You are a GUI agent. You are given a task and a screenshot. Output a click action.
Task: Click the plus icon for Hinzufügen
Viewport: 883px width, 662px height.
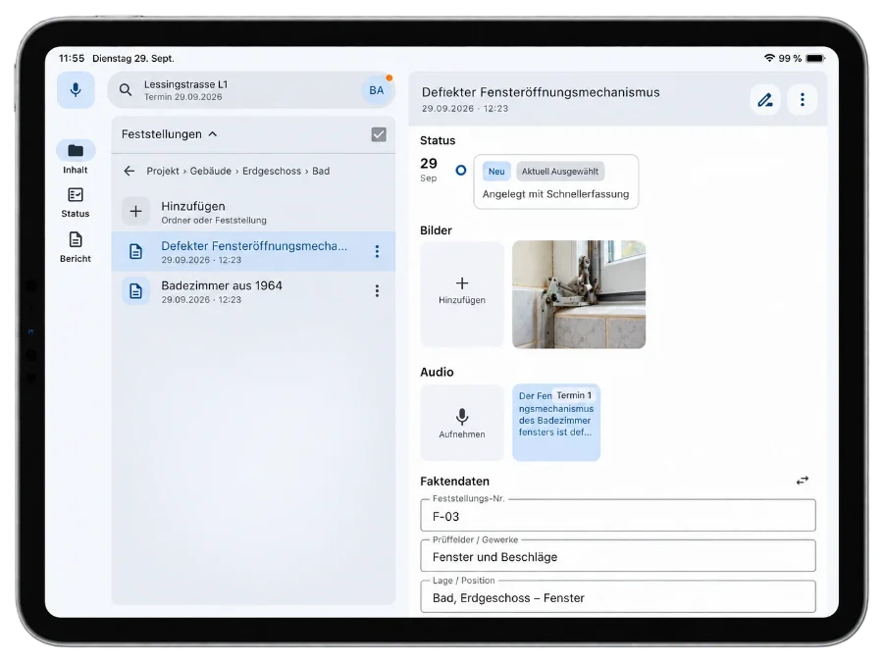click(x=135, y=211)
